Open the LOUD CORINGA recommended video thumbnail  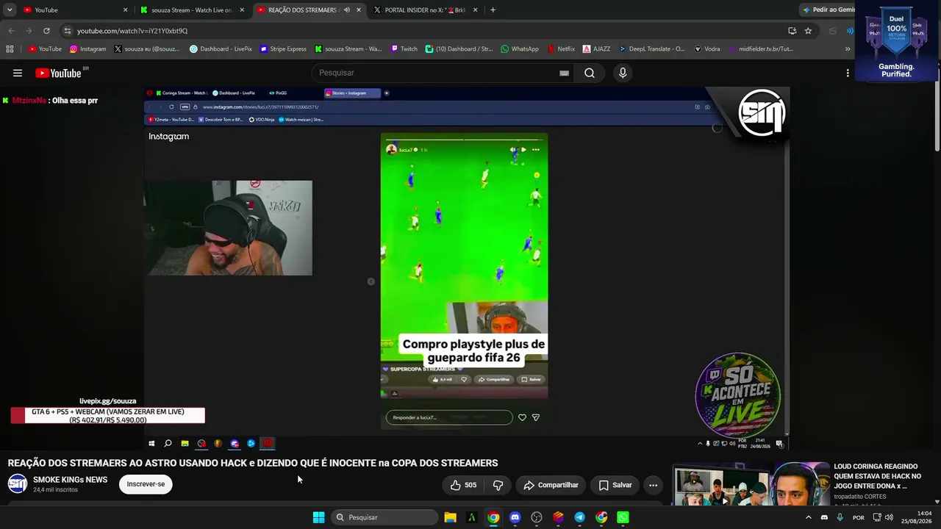pyautogui.click(x=751, y=484)
